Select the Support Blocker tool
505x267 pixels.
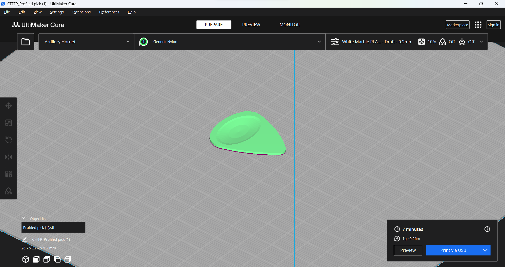pos(8,191)
